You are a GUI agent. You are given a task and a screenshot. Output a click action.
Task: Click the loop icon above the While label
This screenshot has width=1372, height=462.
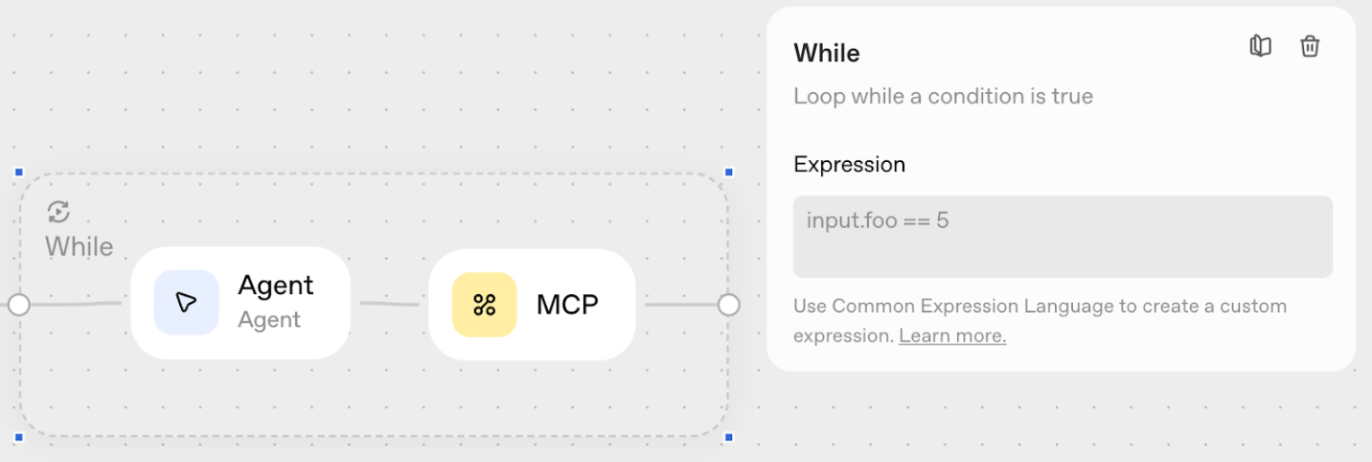pyautogui.click(x=58, y=212)
